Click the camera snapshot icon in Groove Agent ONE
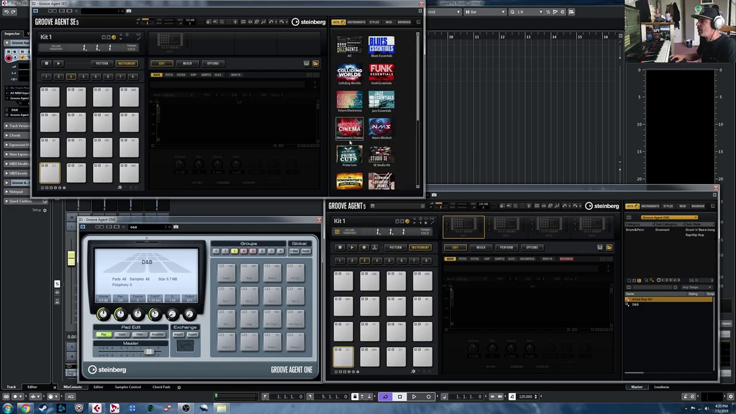 tap(176, 227)
